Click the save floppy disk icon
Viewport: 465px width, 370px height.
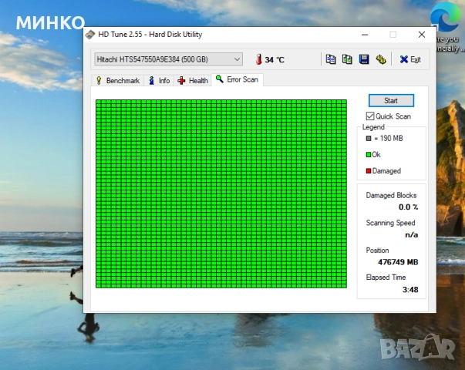[363, 59]
